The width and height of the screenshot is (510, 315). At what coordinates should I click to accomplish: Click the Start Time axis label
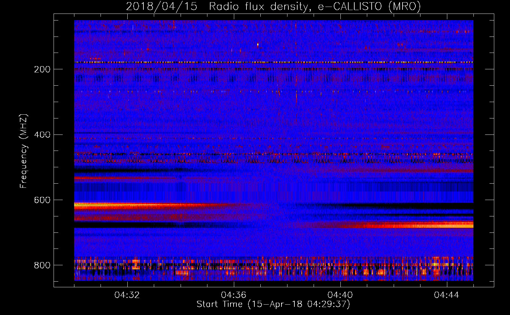(x=273, y=304)
